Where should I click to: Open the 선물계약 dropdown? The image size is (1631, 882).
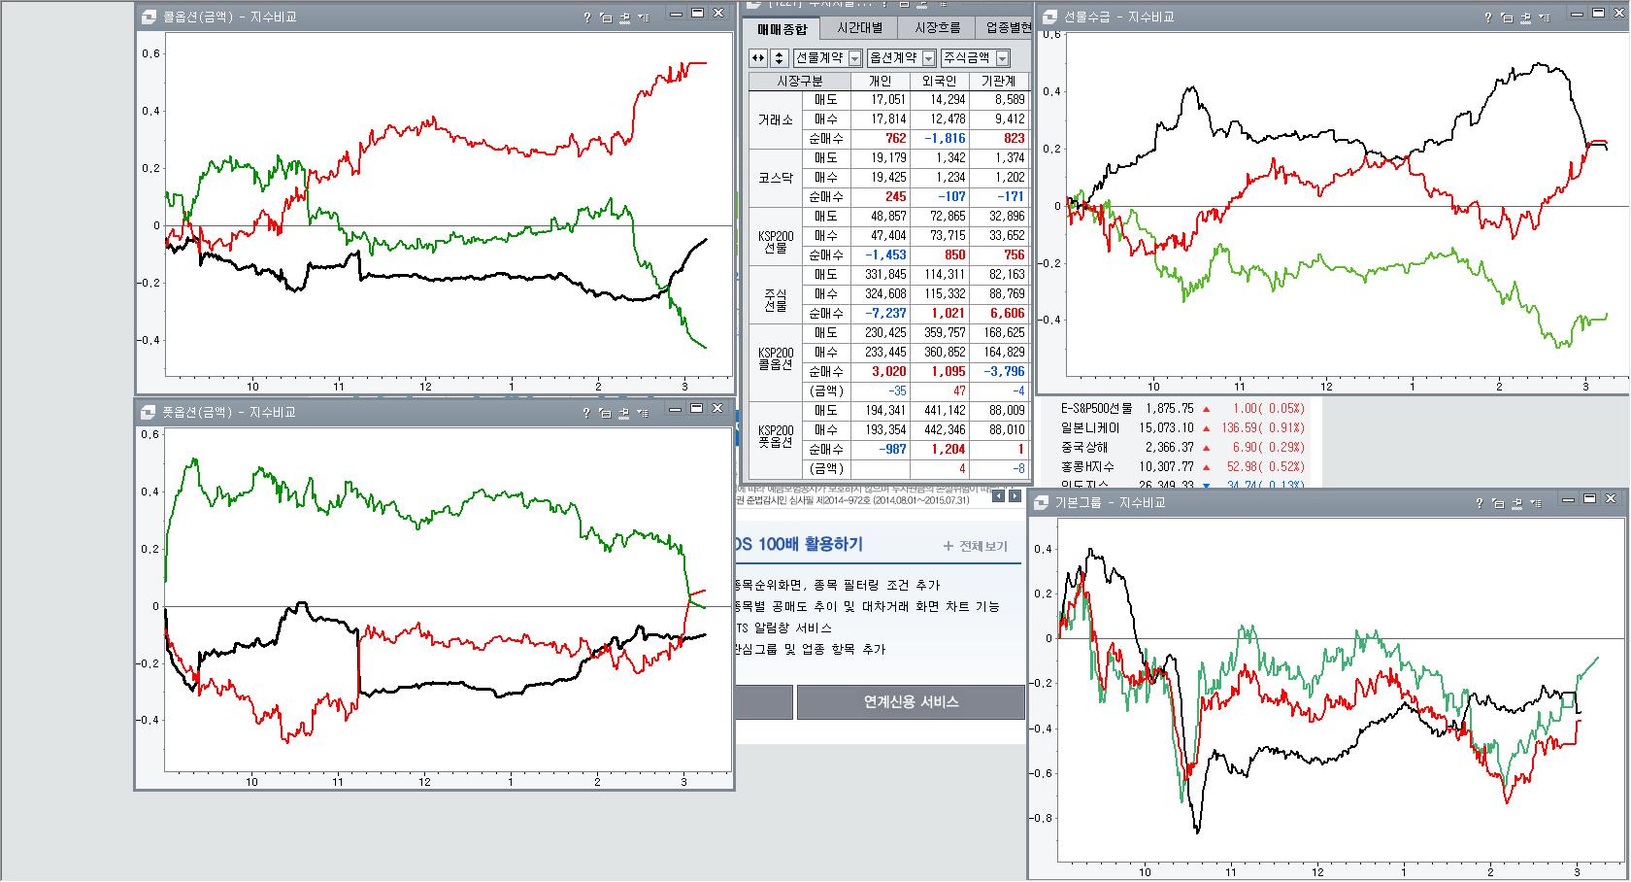point(827,58)
